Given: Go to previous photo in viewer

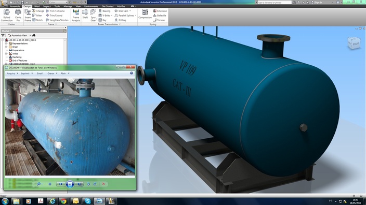Looking at the screenshot, I should pyautogui.click(x=61, y=184).
